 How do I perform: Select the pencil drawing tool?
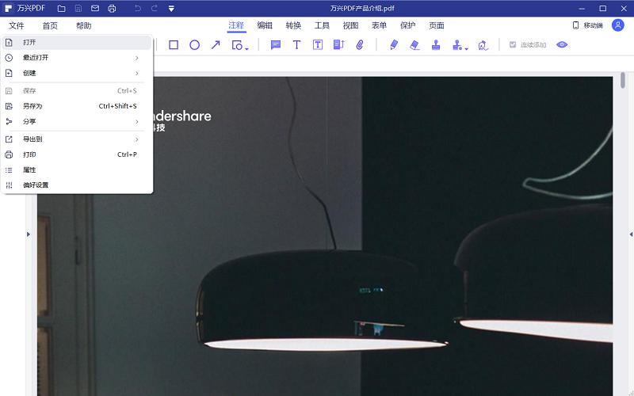(394, 45)
